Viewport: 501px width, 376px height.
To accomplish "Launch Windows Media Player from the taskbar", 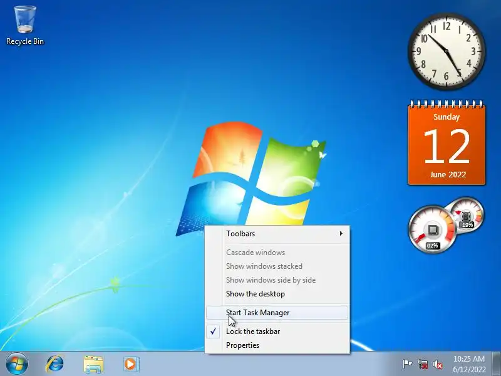I will pyautogui.click(x=131, y=364).
